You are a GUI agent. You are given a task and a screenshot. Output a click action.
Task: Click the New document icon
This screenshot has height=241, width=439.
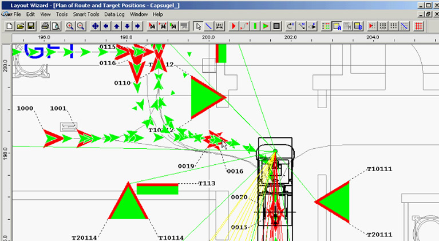[x=10, y=26]
